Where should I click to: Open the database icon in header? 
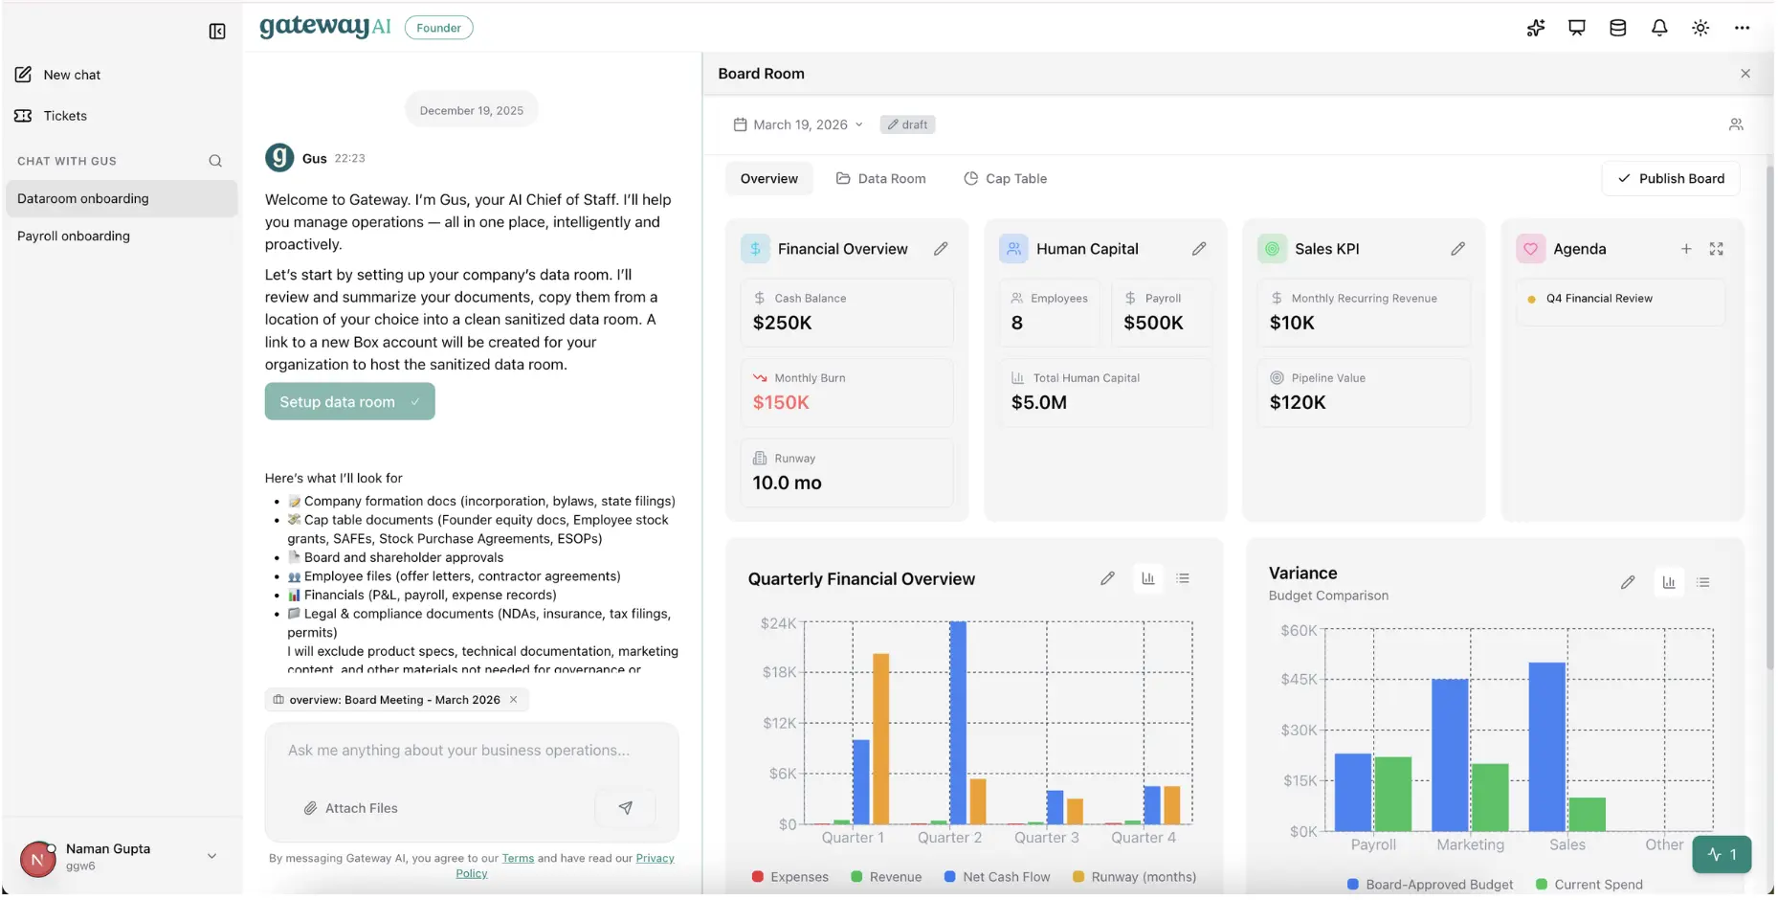(x=1618, y=28)
